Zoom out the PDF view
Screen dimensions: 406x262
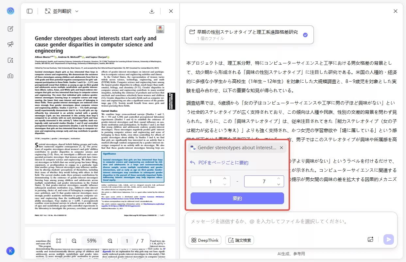(x=74, y=241)
